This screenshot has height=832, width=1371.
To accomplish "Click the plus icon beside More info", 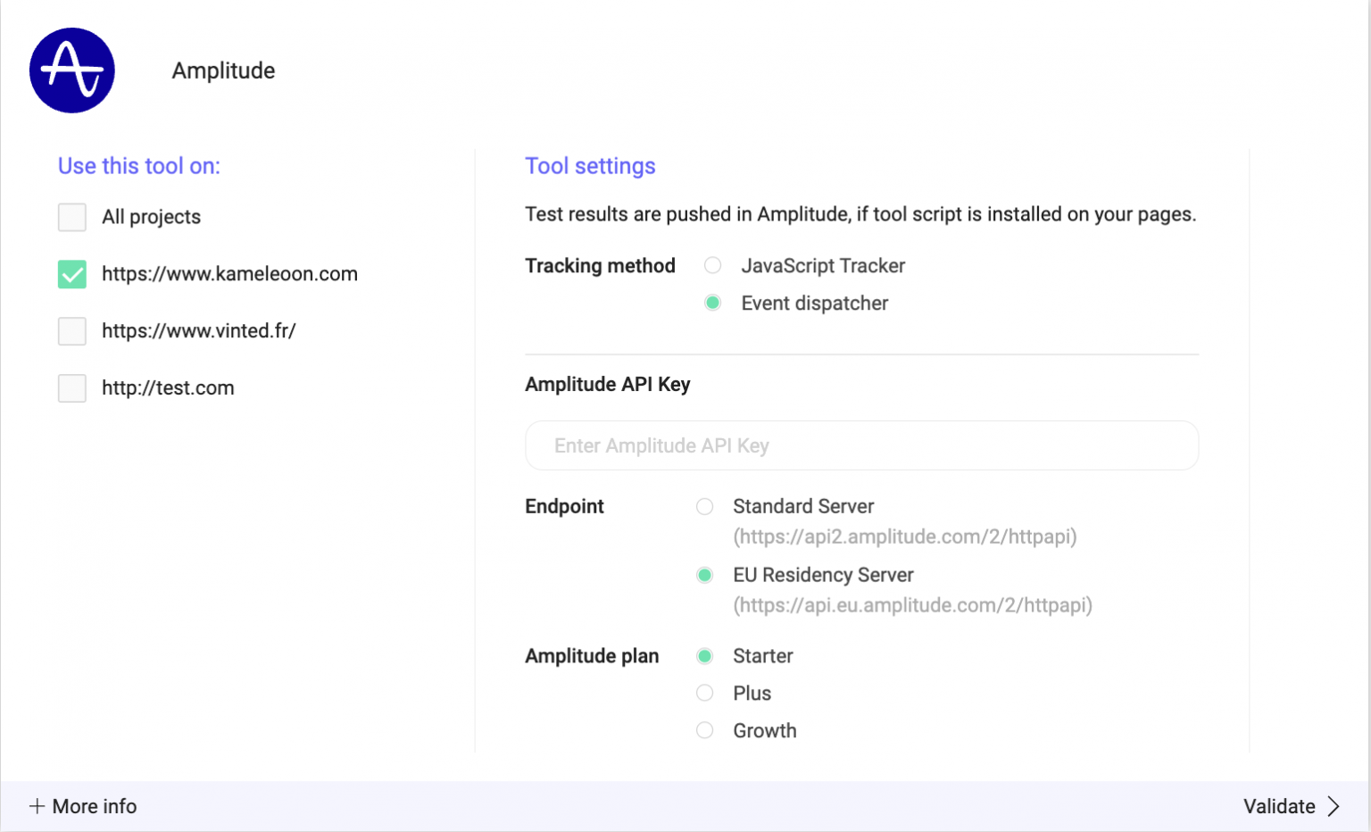I will click(37, 806).
